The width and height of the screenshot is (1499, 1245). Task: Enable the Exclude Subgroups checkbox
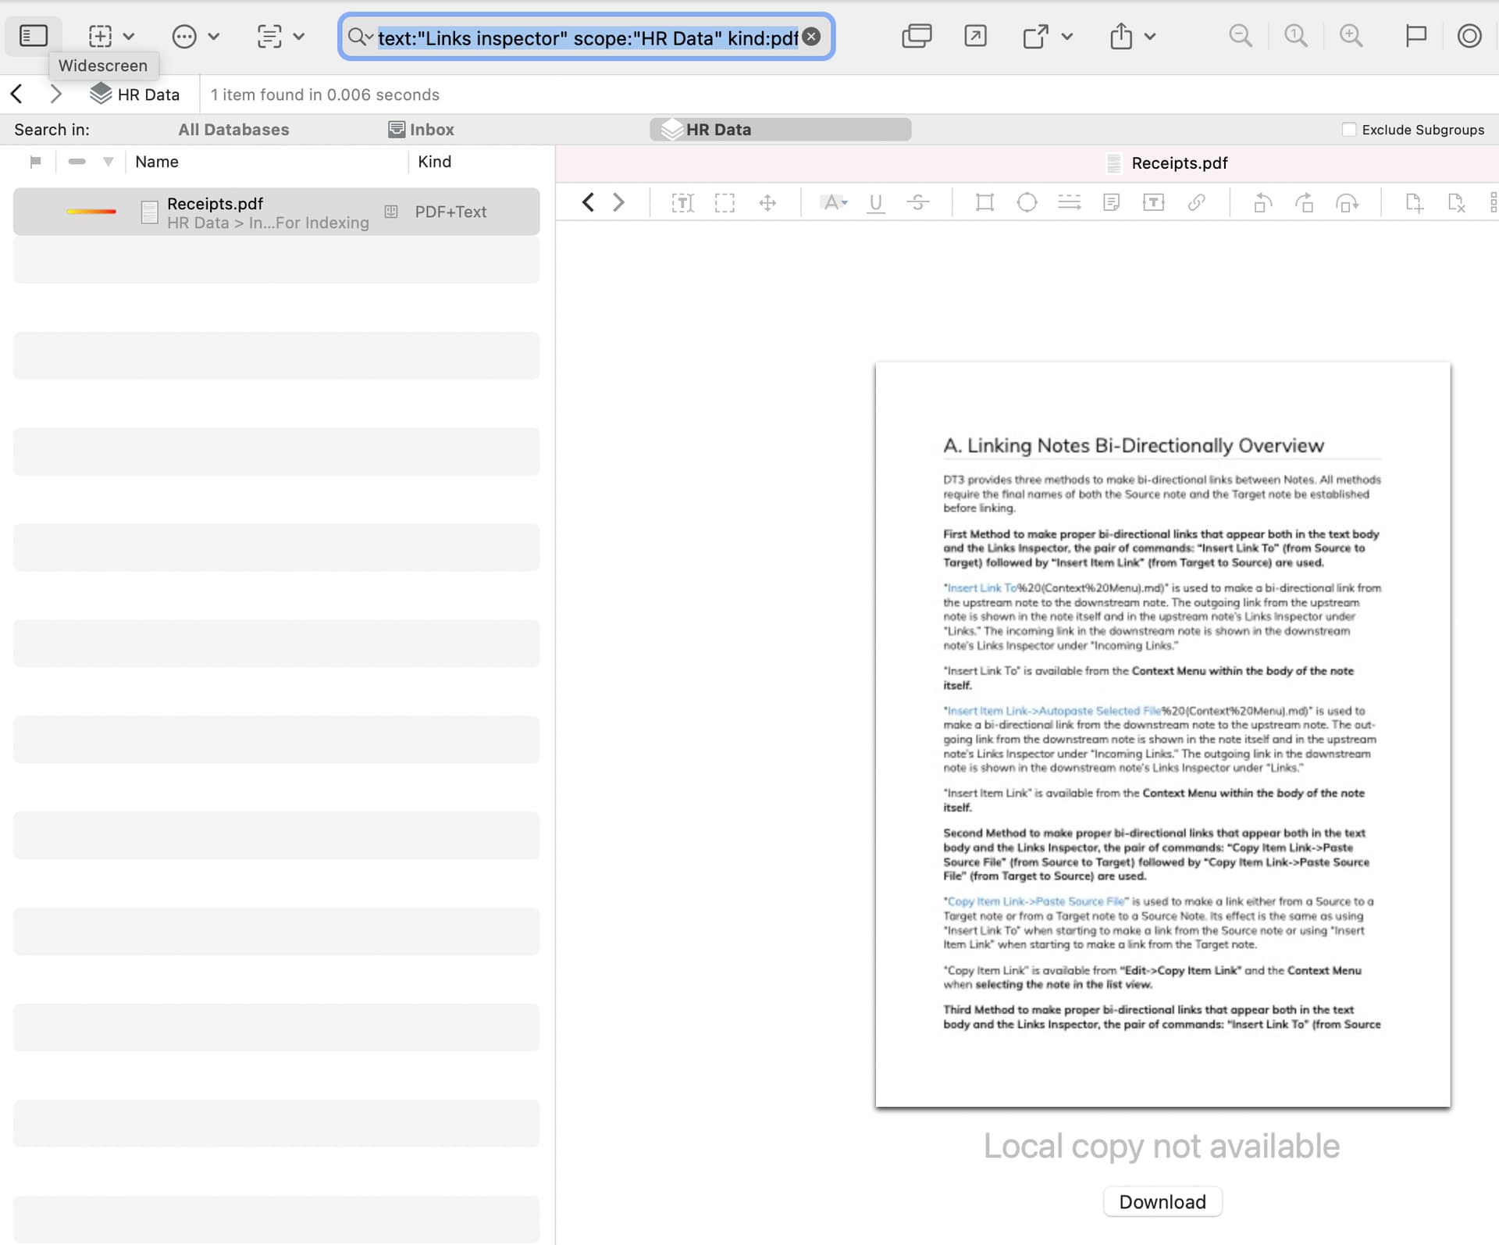(x=1349, y=130)
